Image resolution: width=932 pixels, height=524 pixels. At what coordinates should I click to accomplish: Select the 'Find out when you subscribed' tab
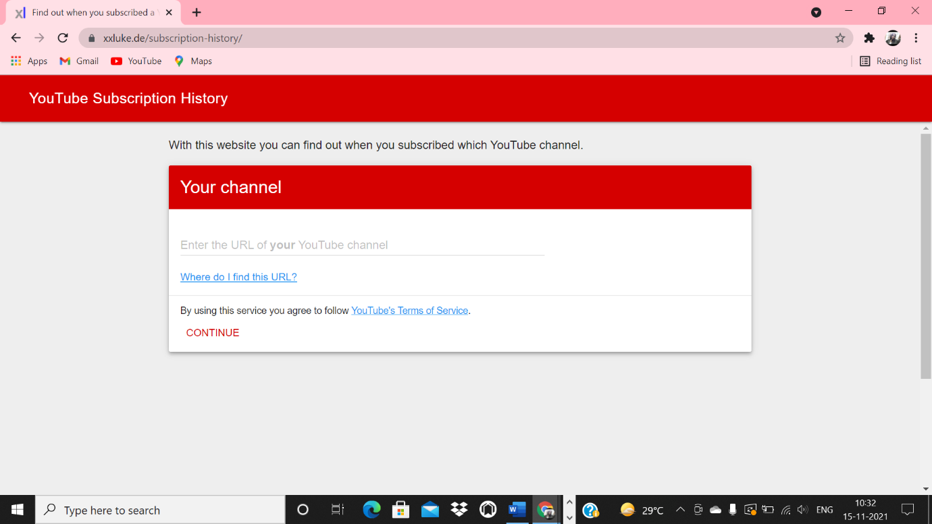93,12
